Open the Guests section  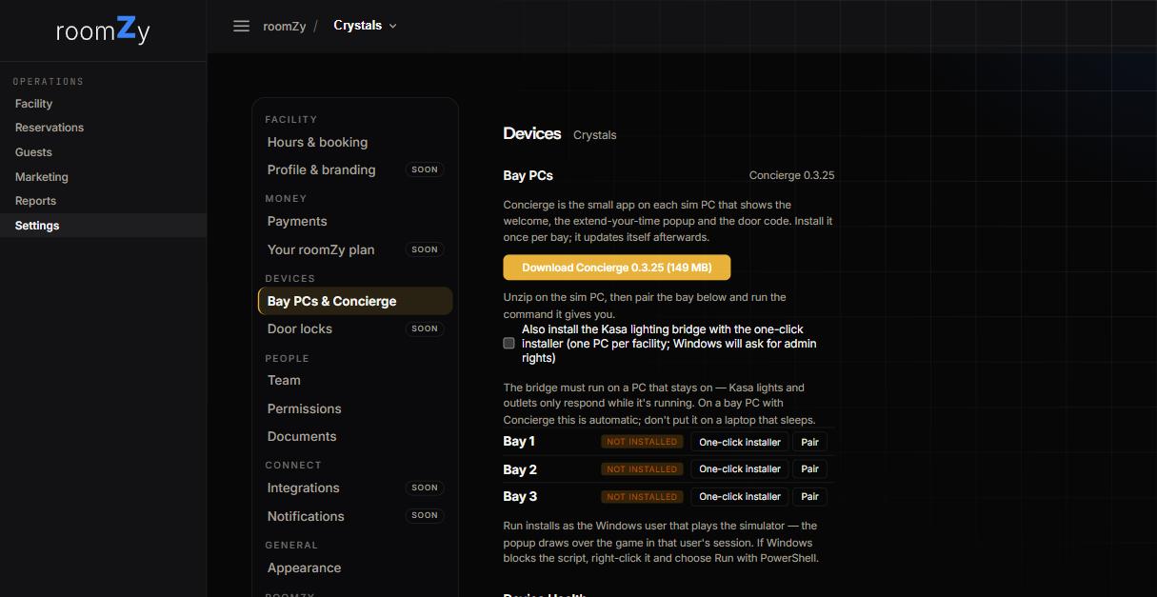[103, 152]
